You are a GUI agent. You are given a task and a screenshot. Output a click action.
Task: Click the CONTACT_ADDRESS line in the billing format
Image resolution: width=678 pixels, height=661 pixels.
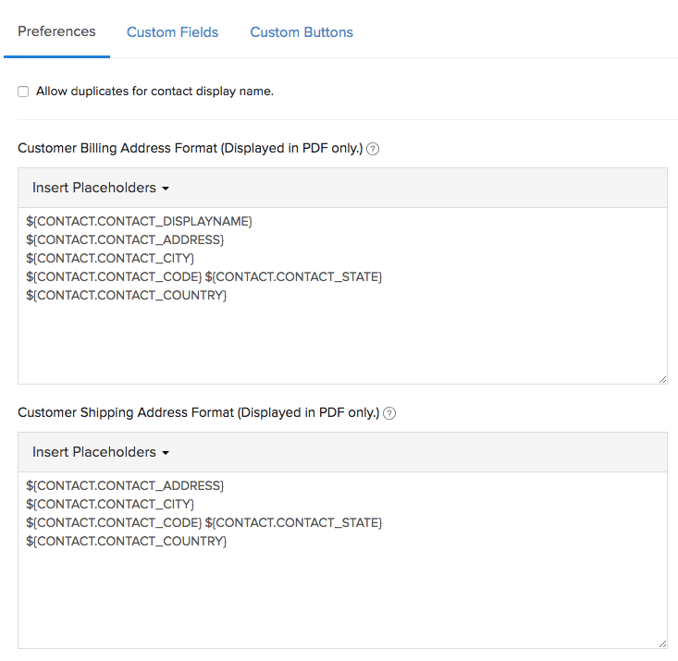(125, 239)
